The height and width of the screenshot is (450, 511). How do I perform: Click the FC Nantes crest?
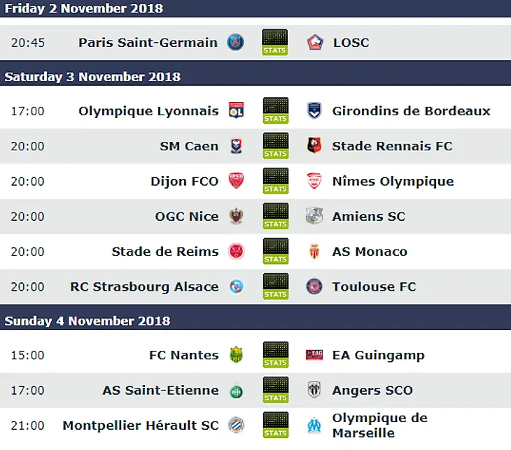(x=237, y=355)
